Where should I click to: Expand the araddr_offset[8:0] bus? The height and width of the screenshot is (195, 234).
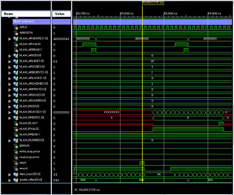pos(10,180)
